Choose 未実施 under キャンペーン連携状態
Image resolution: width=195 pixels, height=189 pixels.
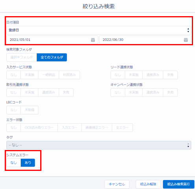tap(134, 93)
